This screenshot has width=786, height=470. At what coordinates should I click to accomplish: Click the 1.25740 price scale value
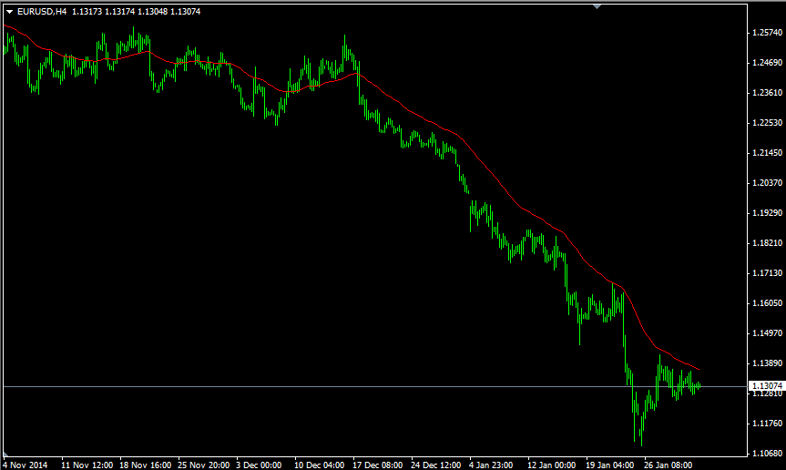click(x=767, y=33)
